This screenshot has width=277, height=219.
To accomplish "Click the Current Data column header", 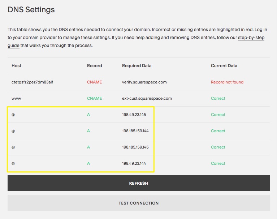I will pyautogui.click(x=224, y=66).
